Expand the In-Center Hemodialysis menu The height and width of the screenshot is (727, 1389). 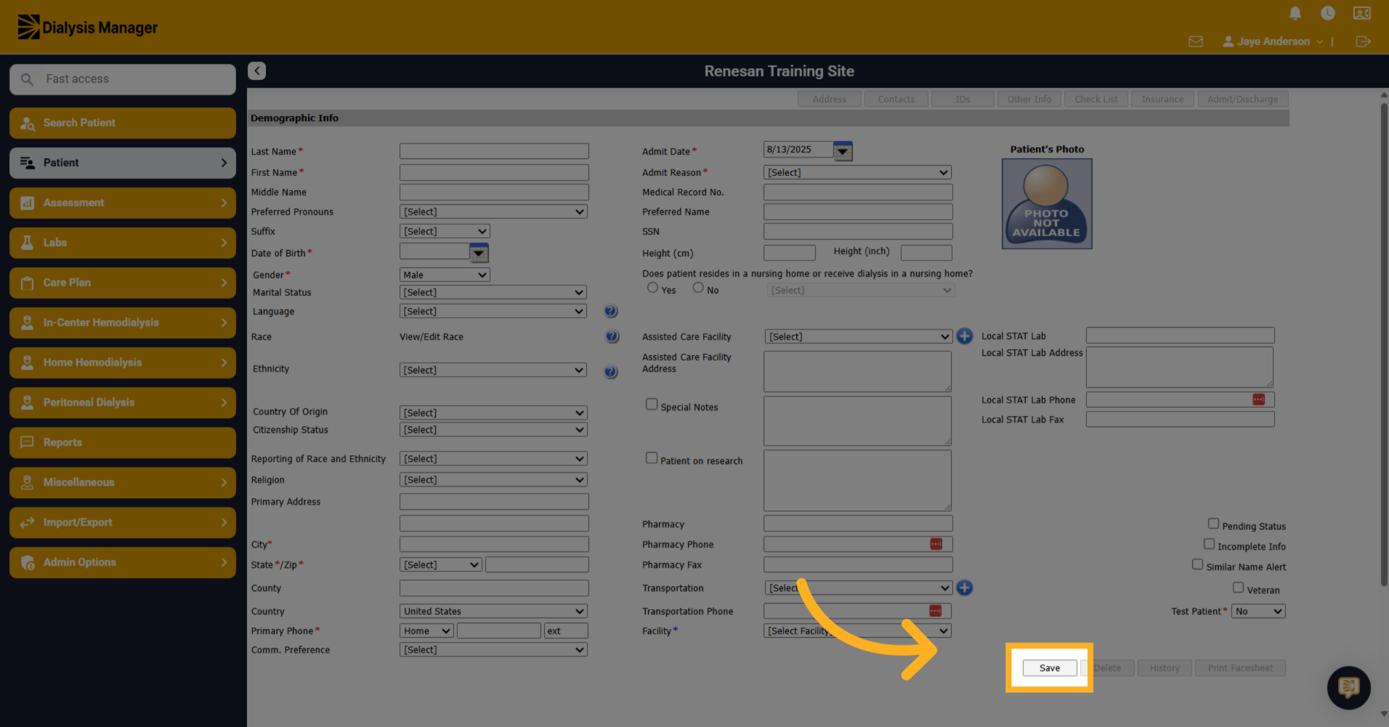[123, 323]
